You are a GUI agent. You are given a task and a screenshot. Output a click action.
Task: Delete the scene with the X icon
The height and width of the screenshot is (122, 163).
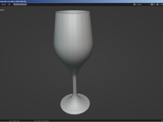coord(154,4)
